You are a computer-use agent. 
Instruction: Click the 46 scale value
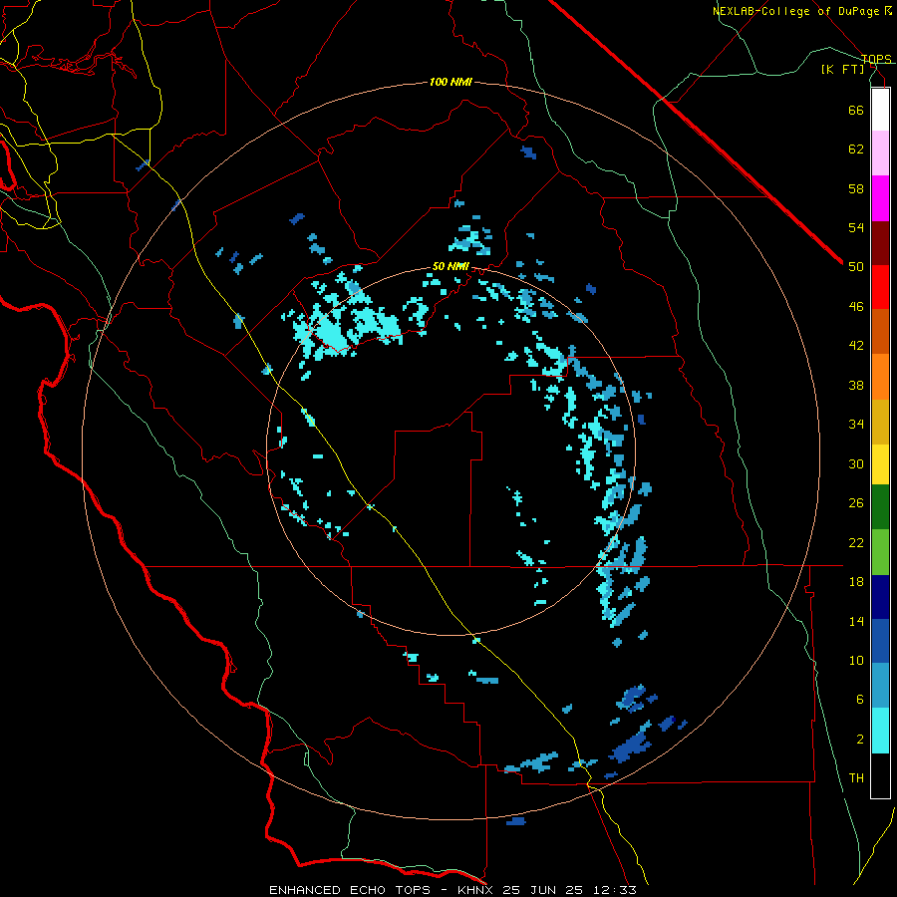pos(856,307)
